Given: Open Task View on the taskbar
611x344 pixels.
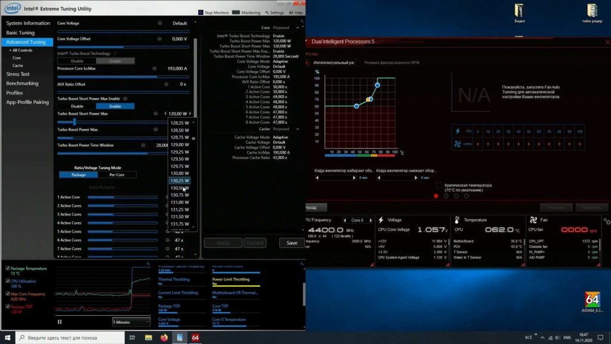Looking at the screenshot, I should point(132,337).
